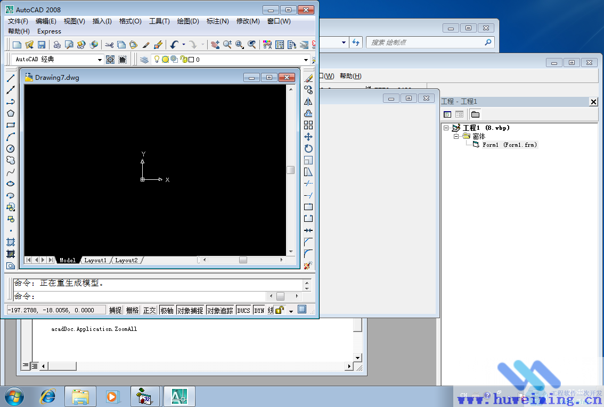Open plot preview from the toolbar

69,45
